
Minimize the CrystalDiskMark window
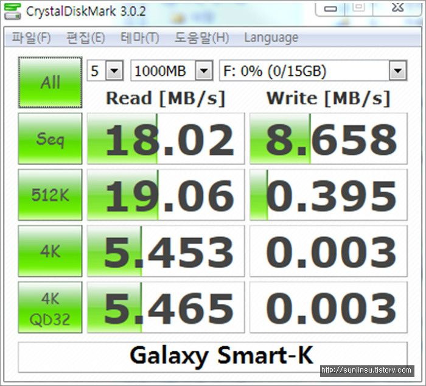click(330, 9)
